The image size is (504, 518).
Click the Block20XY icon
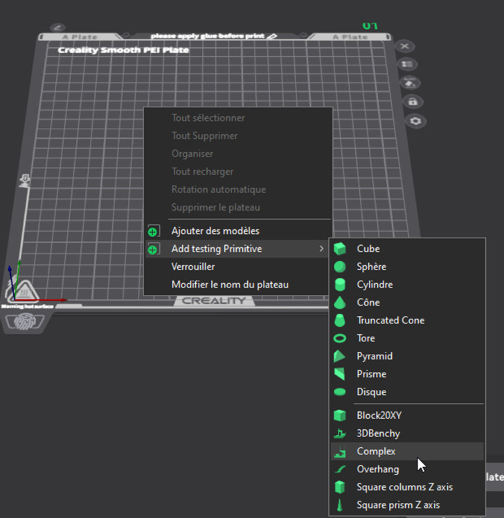point(339,416)
